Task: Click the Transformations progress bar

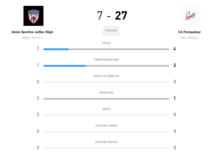Action: 106,66
